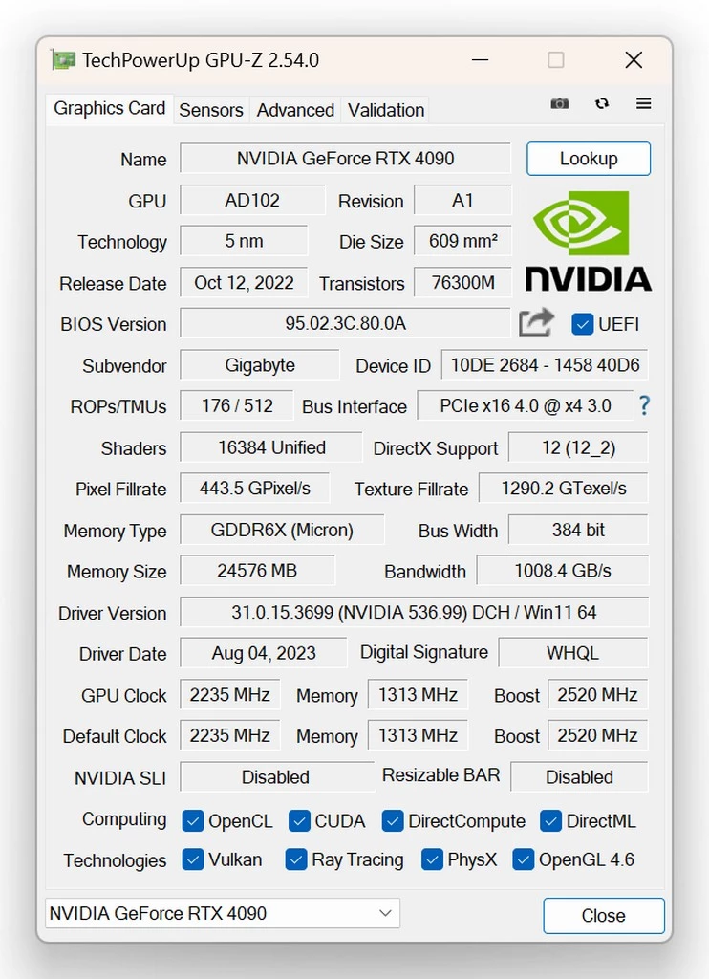This screenshot has height=979, width=709.
Task: Toggle the Vulkan checkbox
Action: pos(193,859)
